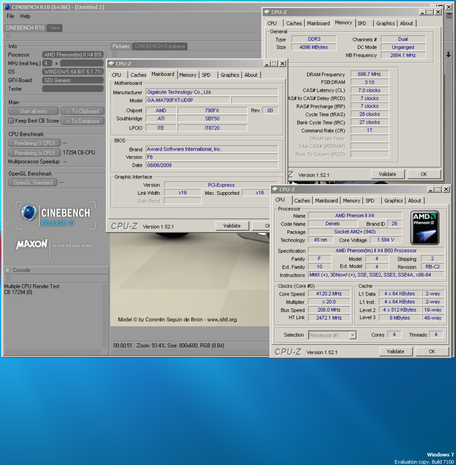This screenshot has width=456, height=465.
Task: Click the CPU-Z icon in Memory window title
Action: pos(267,12)
